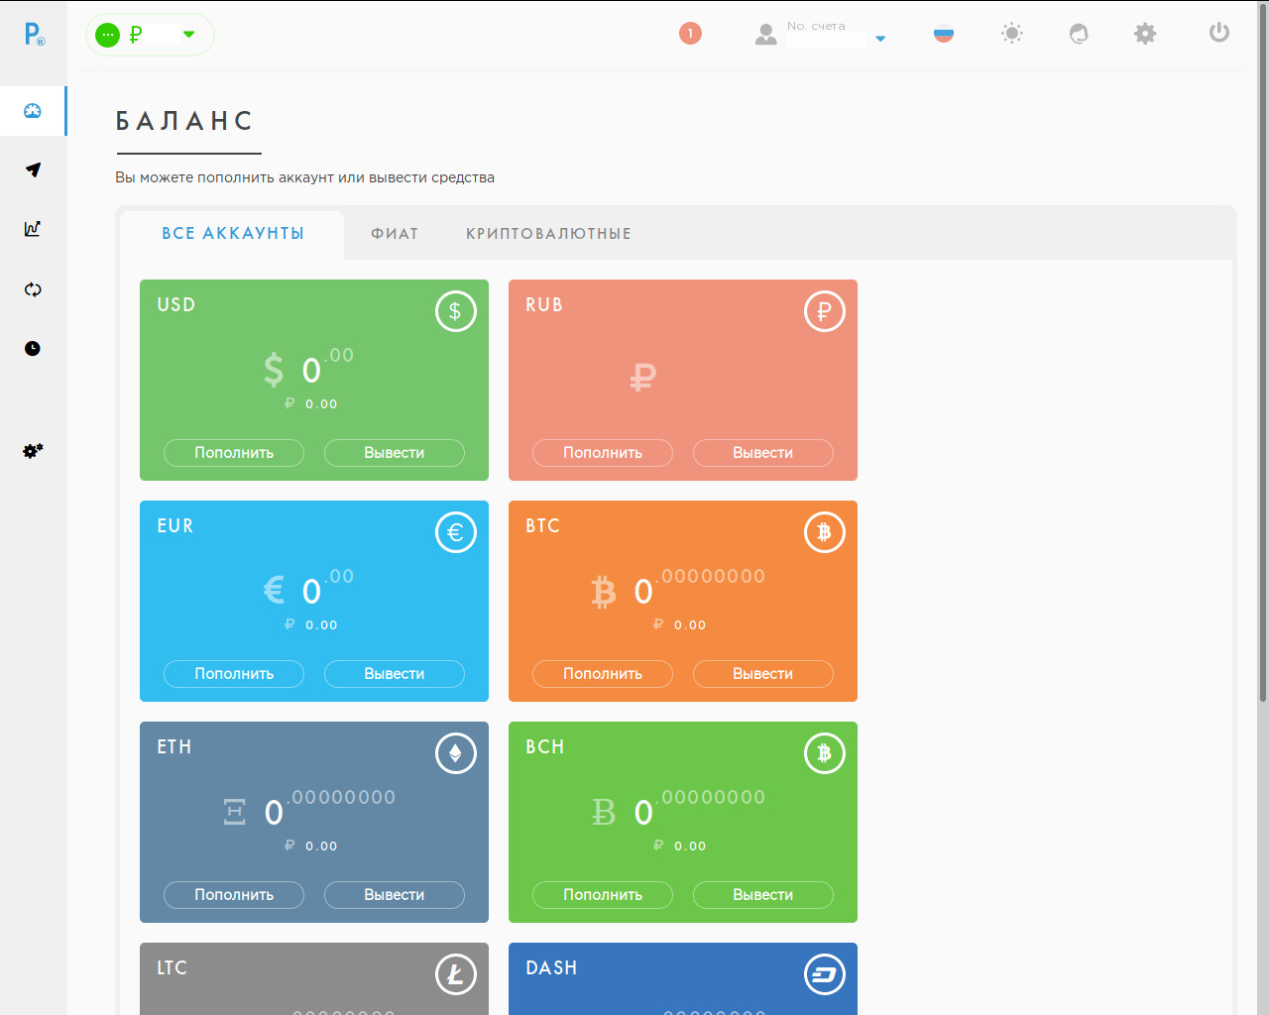Open the sidebar gears settings icon

pos(33,451)
